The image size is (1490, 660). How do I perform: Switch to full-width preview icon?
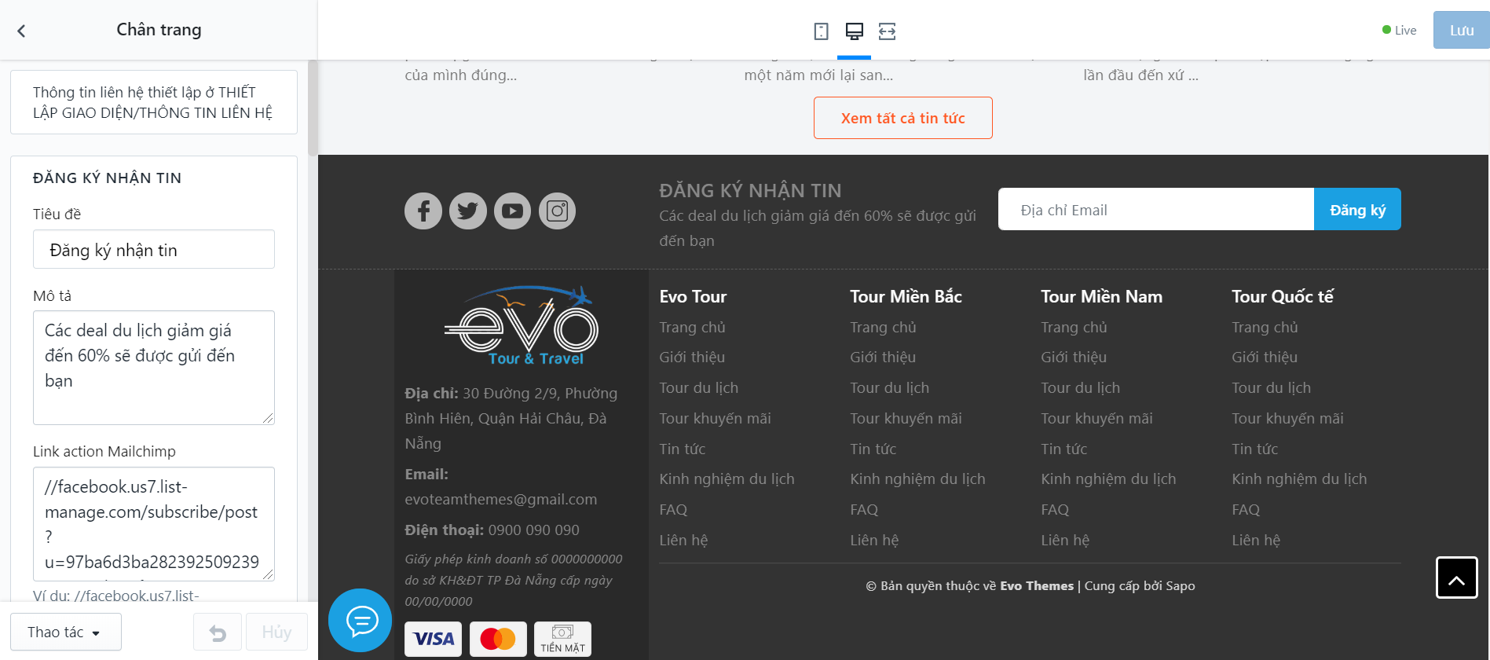(x=887, y=31)
